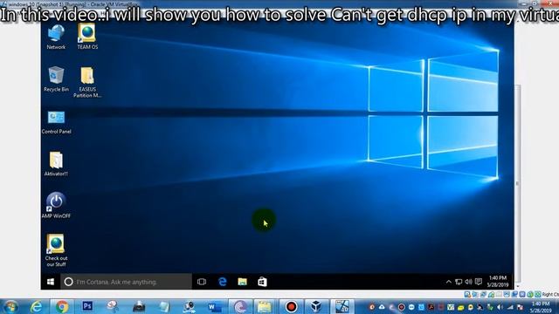Image resolution: width=559 pixels, height=314 pixels.
Task: Open the Windows Store taskbar icon
Action: (262, 282)
